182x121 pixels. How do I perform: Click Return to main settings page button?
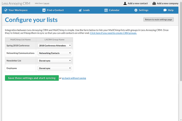[x=159, y=20]
